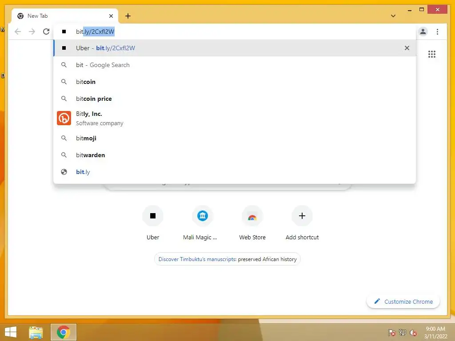The image size is (455, 341).
Task: Choose the 'bit - Google Search' suggestion
Action: point(235,65)
